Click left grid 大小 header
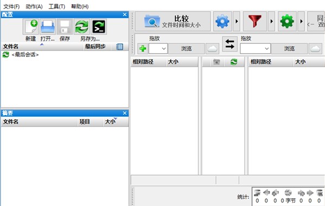325x206 pixels. coord(182,62)
